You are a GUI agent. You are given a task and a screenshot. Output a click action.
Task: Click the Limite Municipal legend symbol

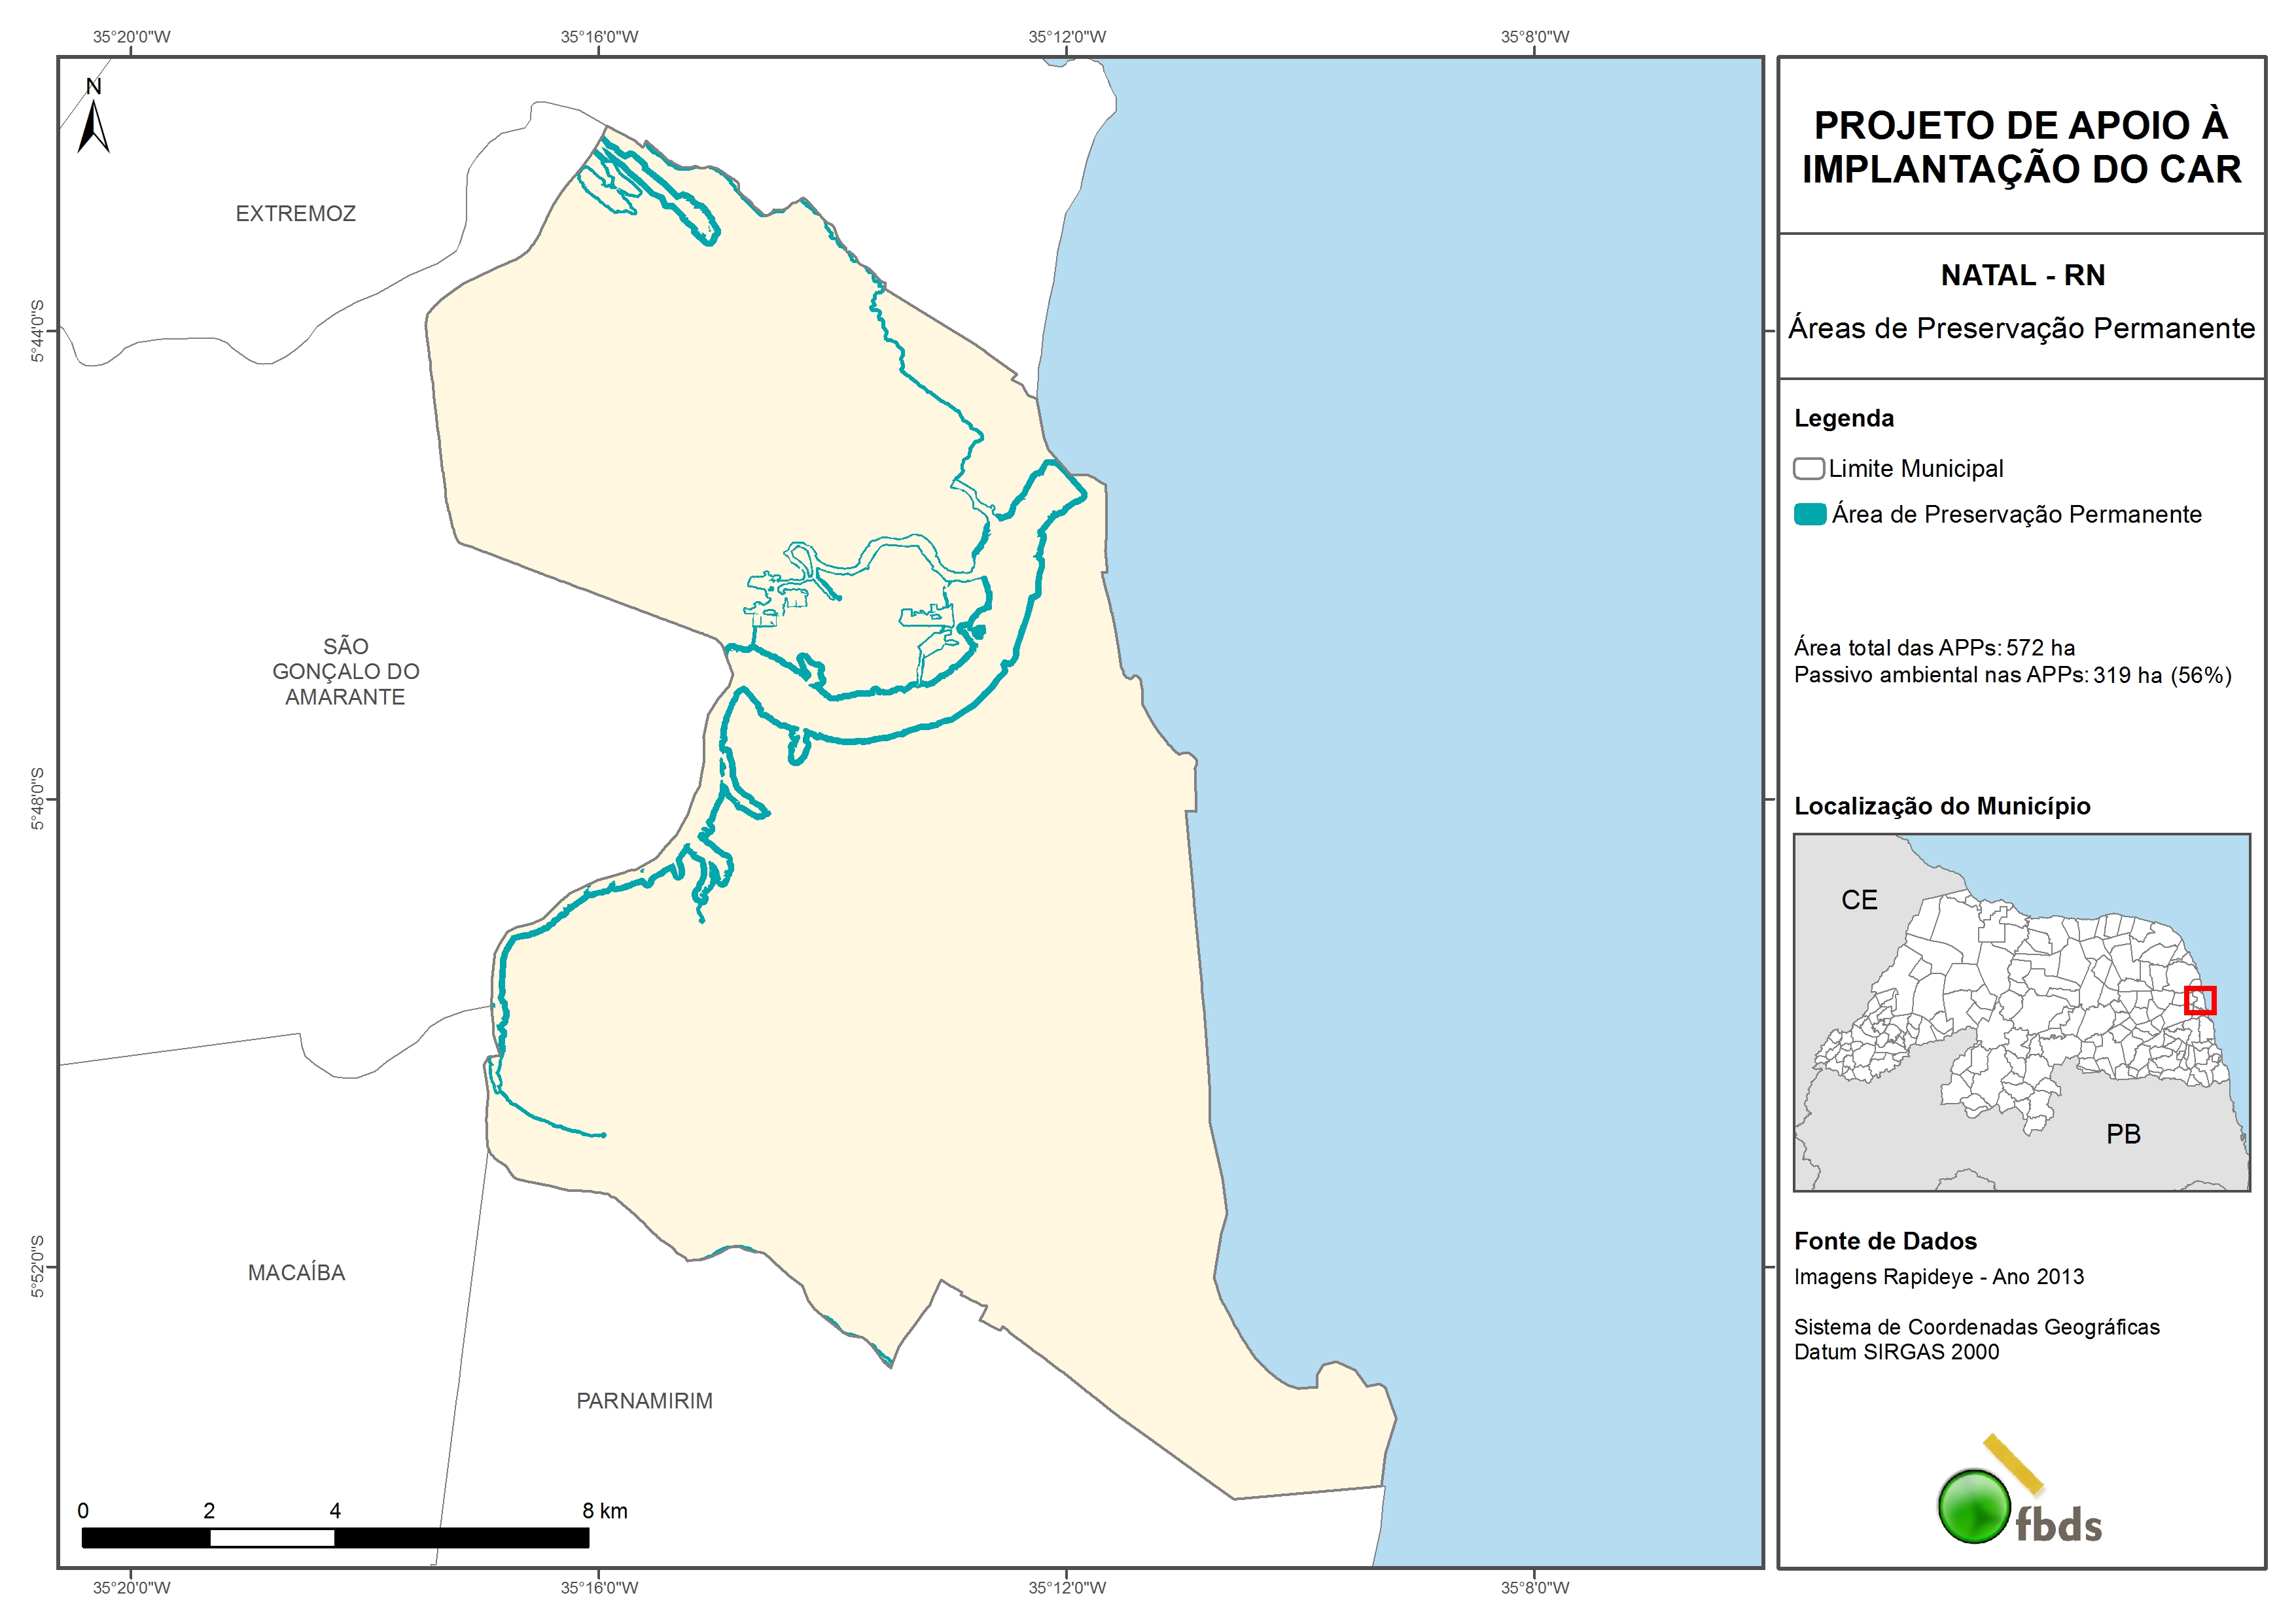(x=1808, y=468)
